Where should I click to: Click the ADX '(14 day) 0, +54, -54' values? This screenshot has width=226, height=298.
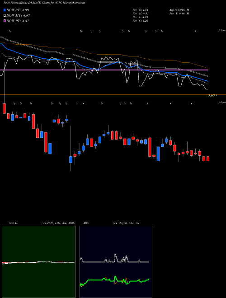[126, 223]
